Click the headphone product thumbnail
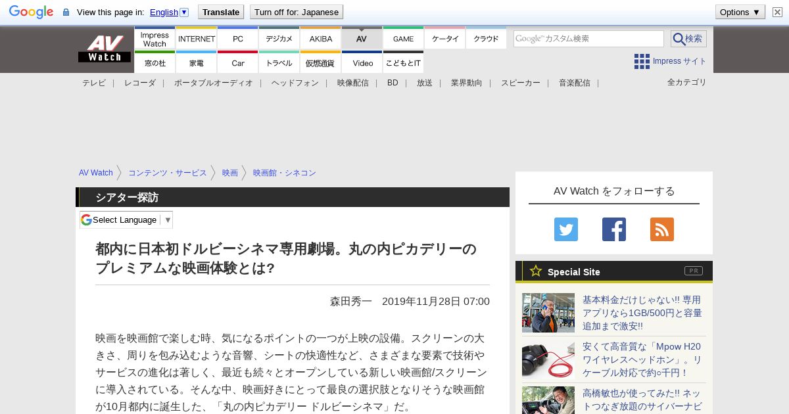 548,359
